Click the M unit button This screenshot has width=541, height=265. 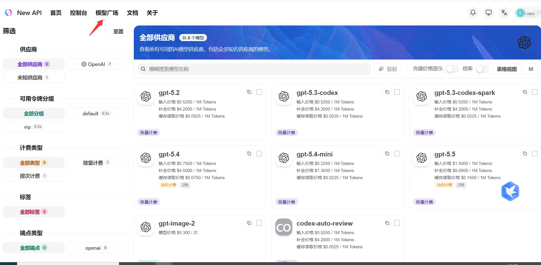(x=531, y=69)
